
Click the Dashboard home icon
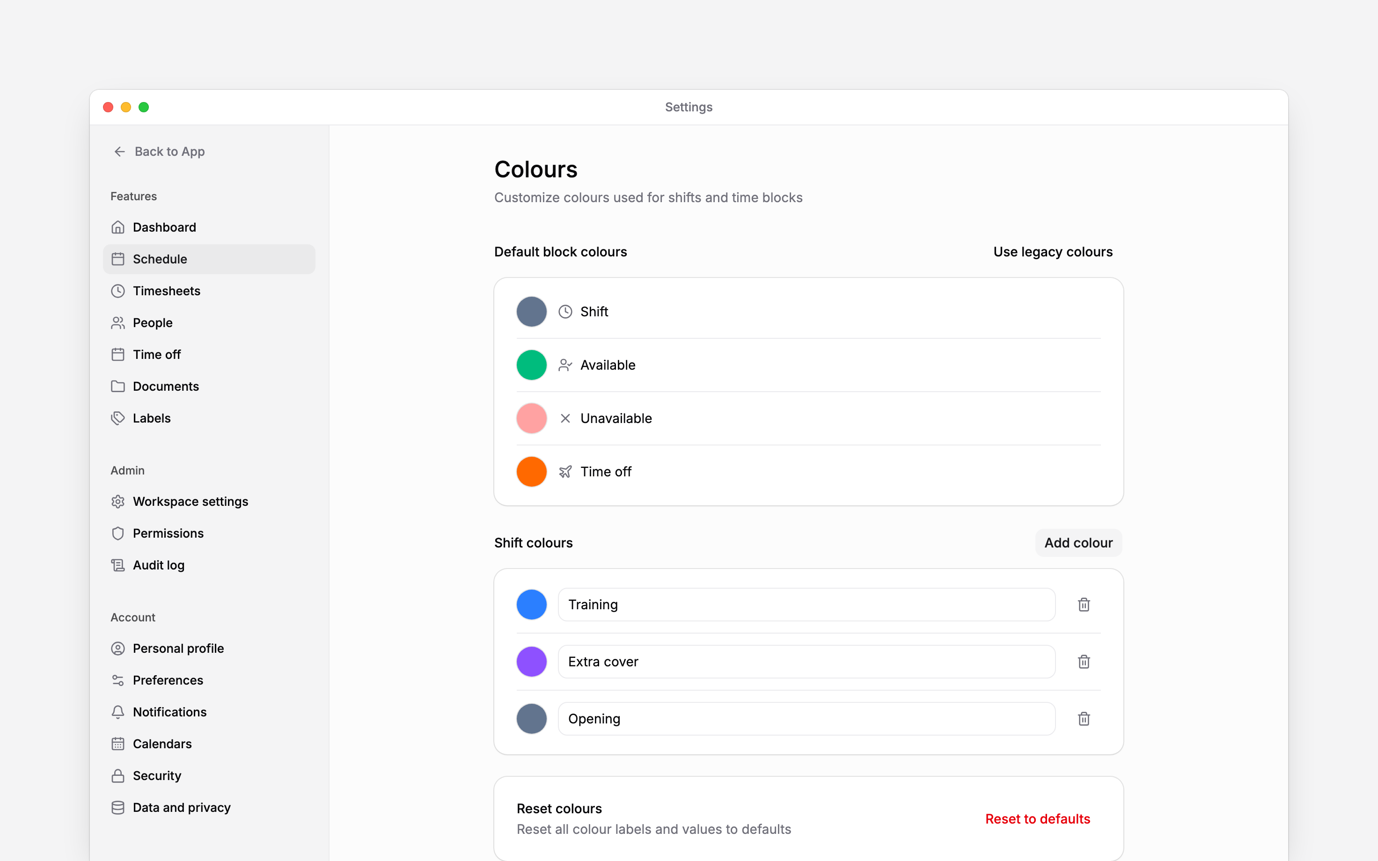(118, 227)
